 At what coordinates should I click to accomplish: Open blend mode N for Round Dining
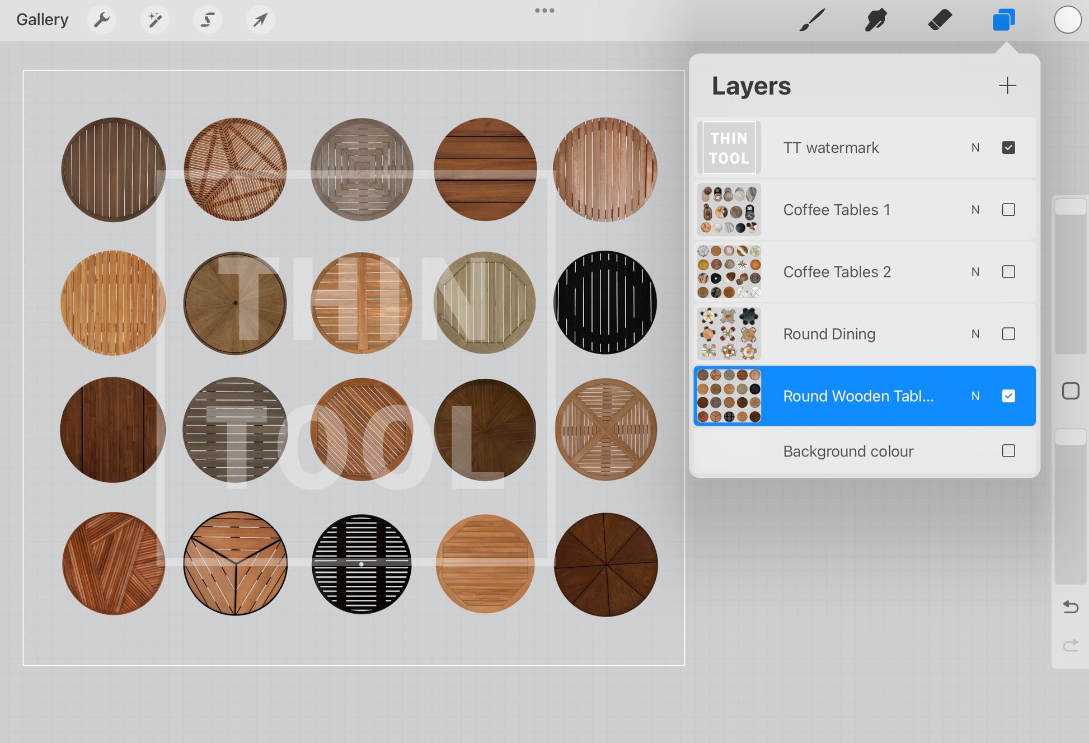pos(975,334)
